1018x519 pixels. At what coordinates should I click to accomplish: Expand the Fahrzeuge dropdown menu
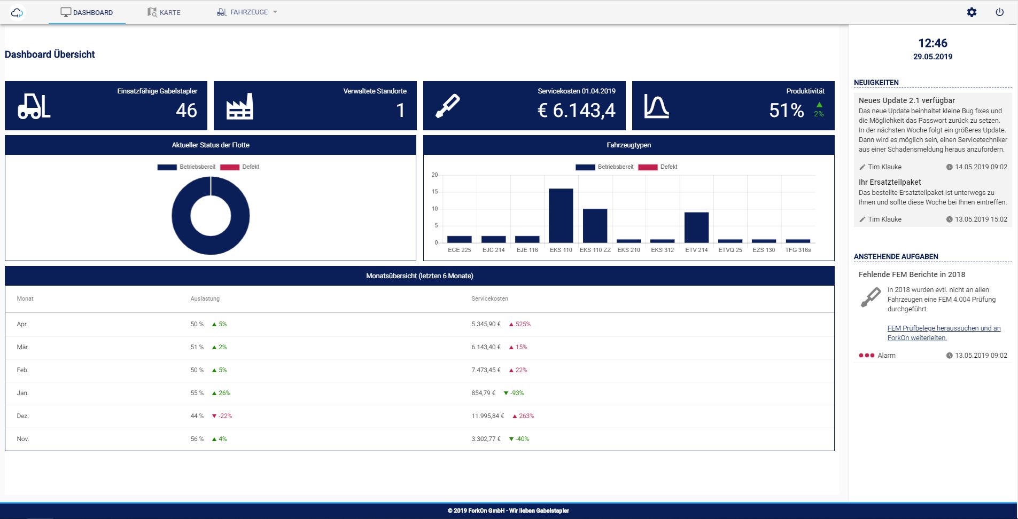coord(247,12)
